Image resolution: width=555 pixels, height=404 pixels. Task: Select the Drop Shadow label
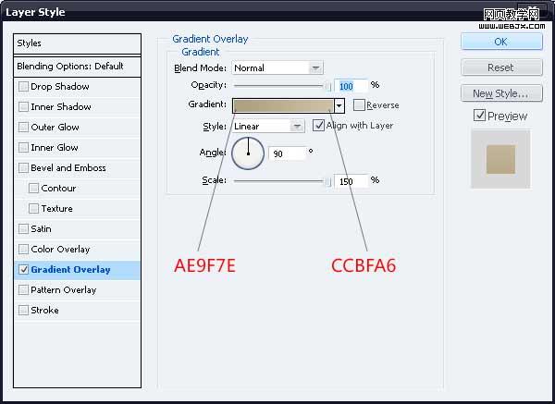coord(60,87)
